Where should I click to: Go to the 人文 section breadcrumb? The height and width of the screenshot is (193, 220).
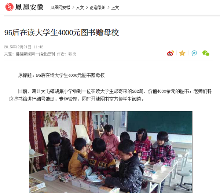pos(80,8)
